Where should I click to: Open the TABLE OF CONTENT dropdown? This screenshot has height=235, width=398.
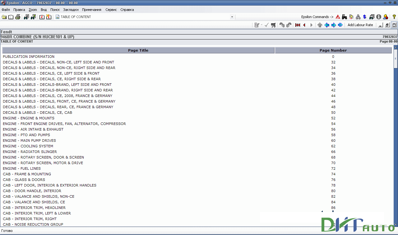coord(232,17)
